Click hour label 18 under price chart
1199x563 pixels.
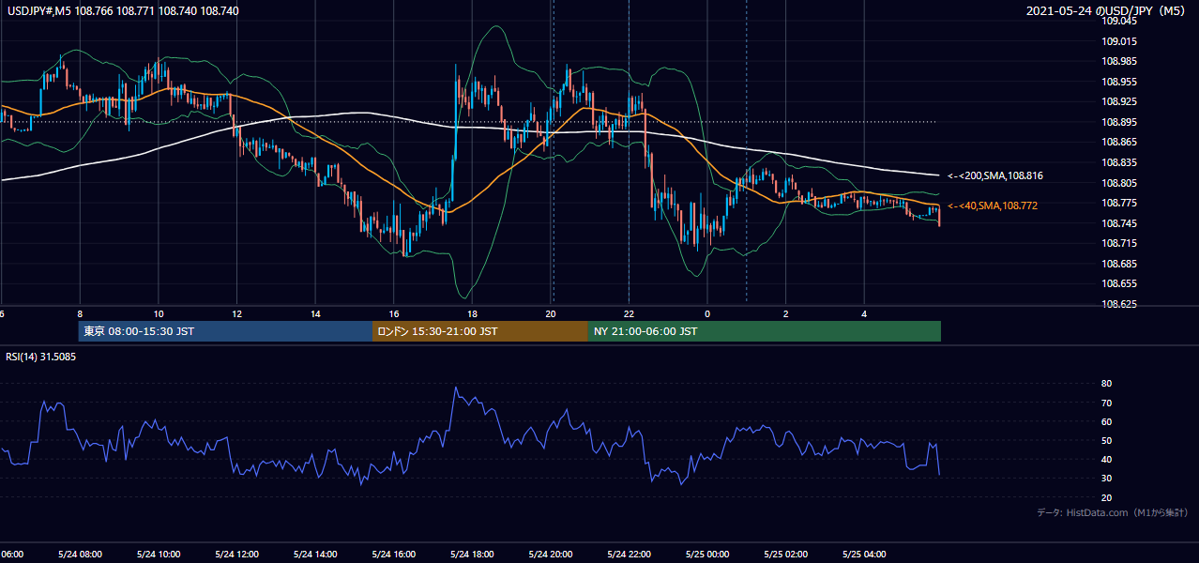[x=472, y=313]
